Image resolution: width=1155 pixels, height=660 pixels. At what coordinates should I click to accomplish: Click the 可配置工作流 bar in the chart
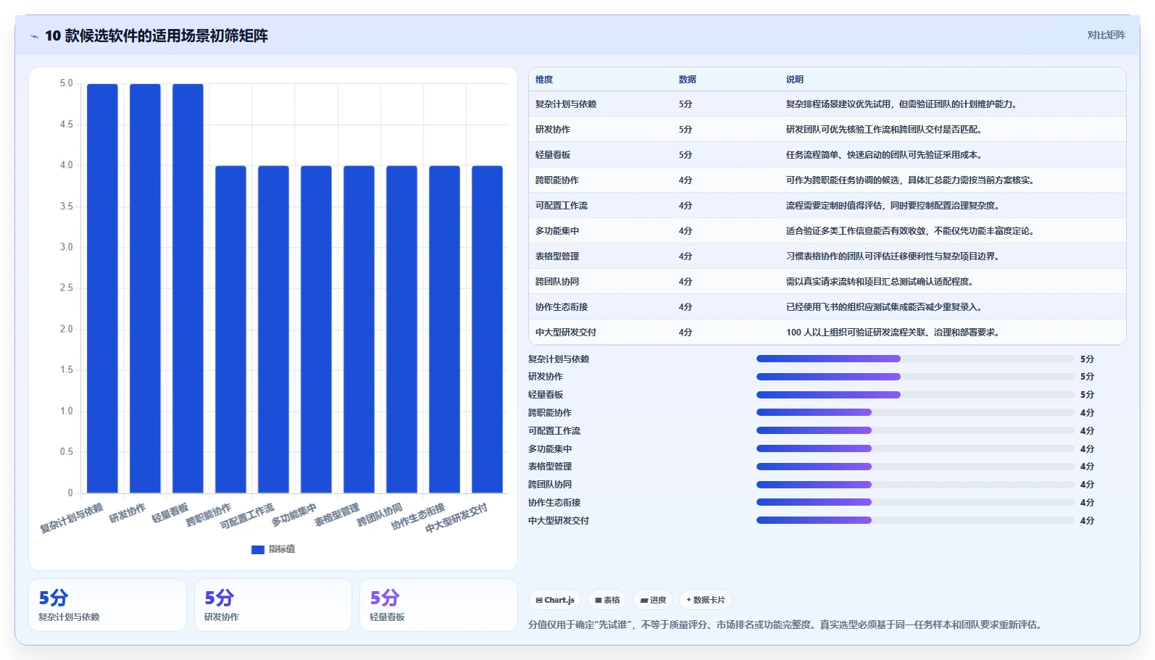(x=273, y=330)
